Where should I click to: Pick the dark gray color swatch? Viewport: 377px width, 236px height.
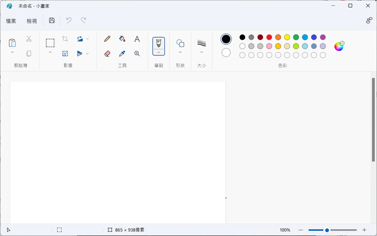251,37
